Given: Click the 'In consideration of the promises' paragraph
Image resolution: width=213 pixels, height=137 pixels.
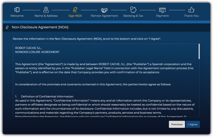Looking at the screenshot, I should pos(93,84).
